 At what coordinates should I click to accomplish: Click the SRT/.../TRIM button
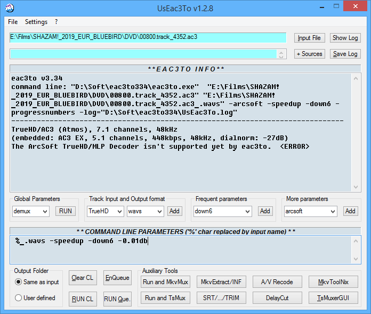point(221,298)
